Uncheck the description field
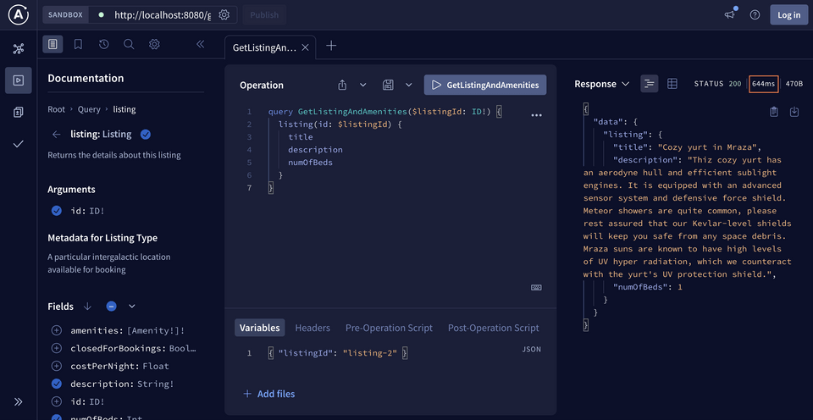 pos(57,384)
